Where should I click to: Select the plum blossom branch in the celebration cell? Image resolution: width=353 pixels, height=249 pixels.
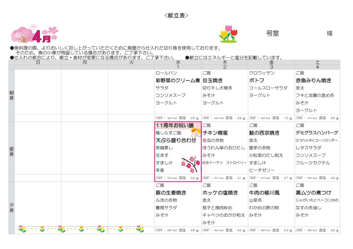[190, 165]
